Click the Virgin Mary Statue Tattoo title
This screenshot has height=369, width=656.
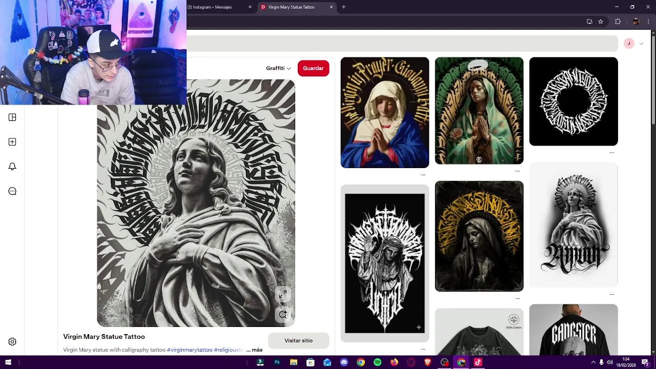(104, 337)
